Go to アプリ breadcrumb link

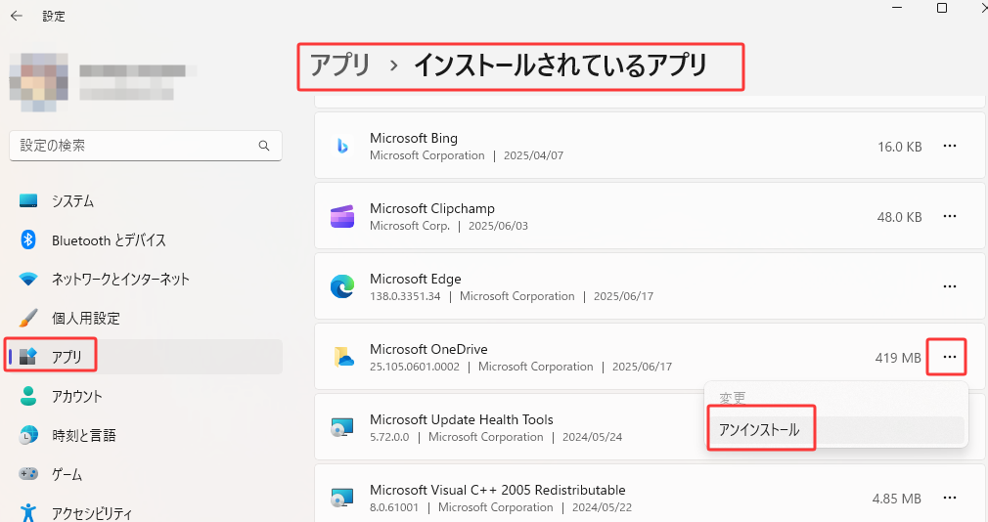tap(339, 65)
